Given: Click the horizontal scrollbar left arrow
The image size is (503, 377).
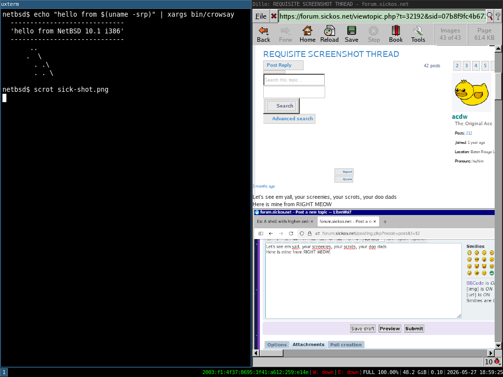Looking at the screenshot, I should pyautogui.click(x=256, y=353).
